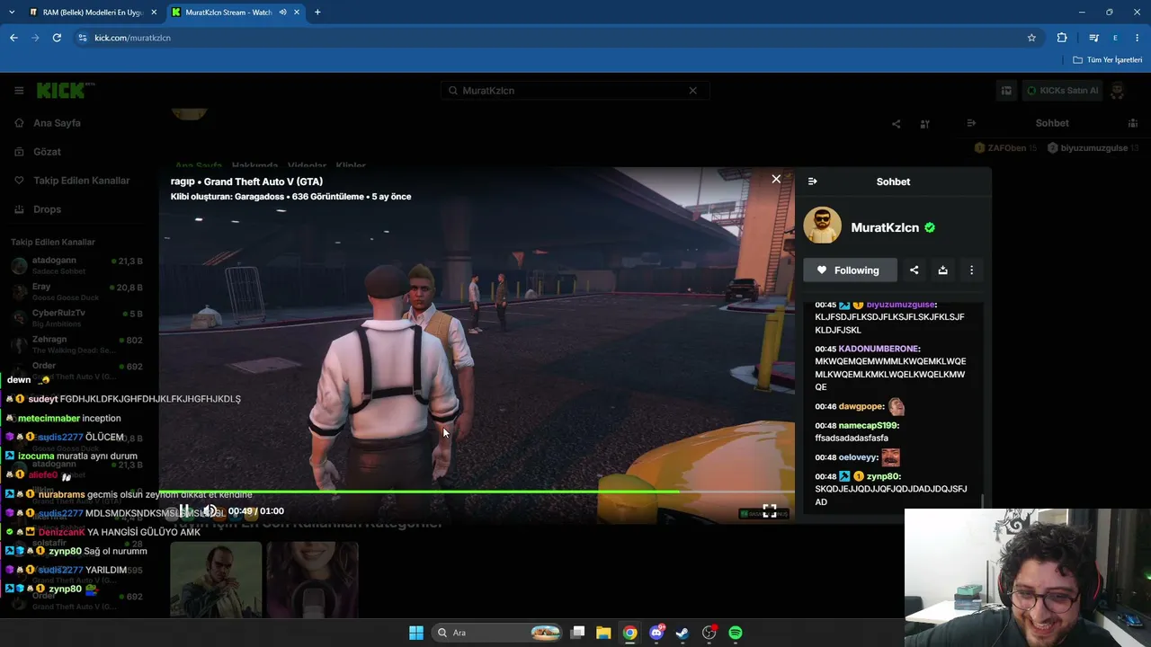Open biyuzumuzgulse leaderboard entry

[x=1093, y=148]
